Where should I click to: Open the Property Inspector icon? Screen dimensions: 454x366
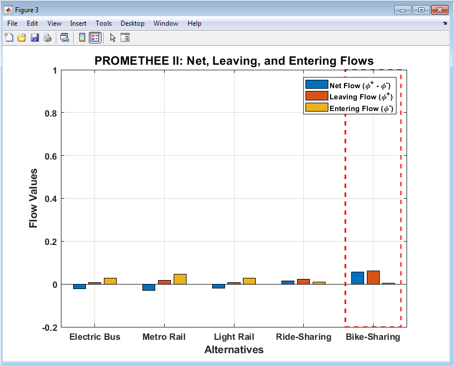click(x=125, y=37)
